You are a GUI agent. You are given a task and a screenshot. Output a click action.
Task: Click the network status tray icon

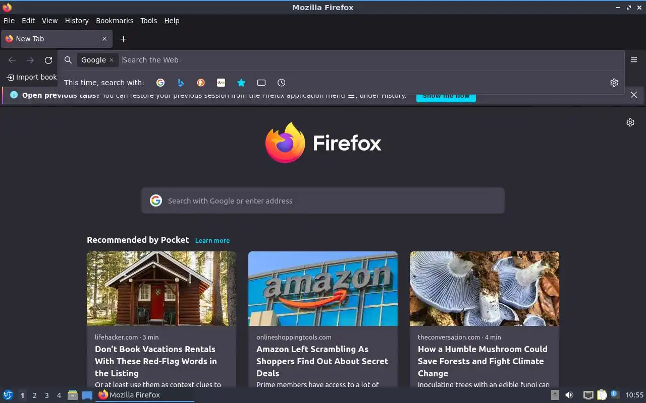[588, 395]
